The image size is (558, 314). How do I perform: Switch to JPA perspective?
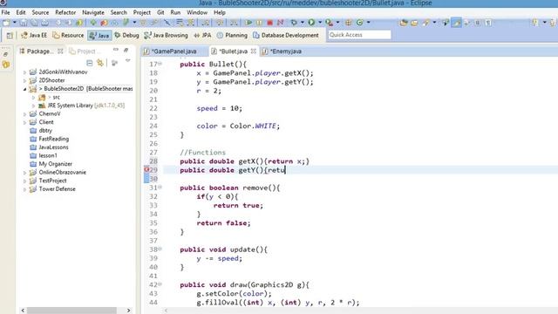(x=202, y=35)
